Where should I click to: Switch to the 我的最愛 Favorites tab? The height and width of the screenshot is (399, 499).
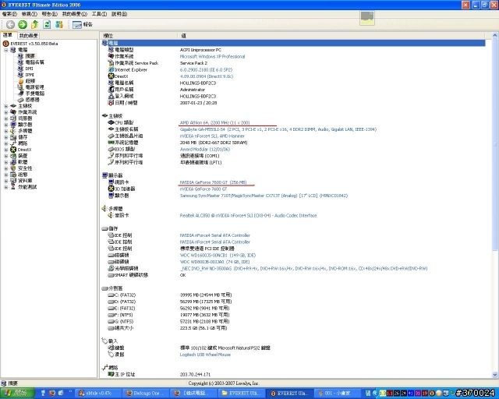point(29,36)
